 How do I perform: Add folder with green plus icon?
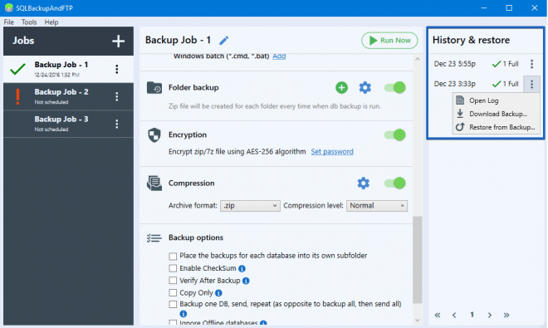click(x=341, y=87)
